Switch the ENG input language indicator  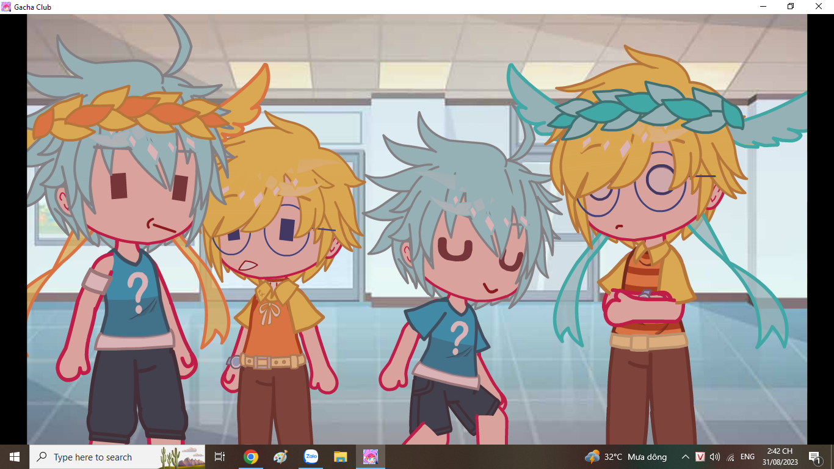click(x=747, y=457)
